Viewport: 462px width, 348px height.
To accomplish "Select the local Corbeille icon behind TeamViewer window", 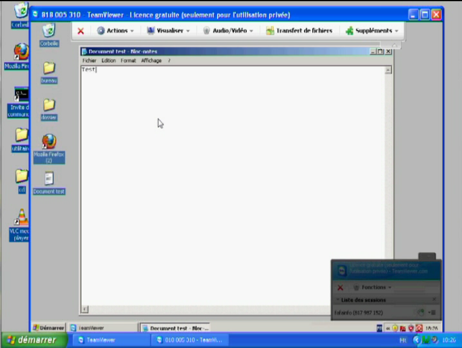I will pos(21,15).
